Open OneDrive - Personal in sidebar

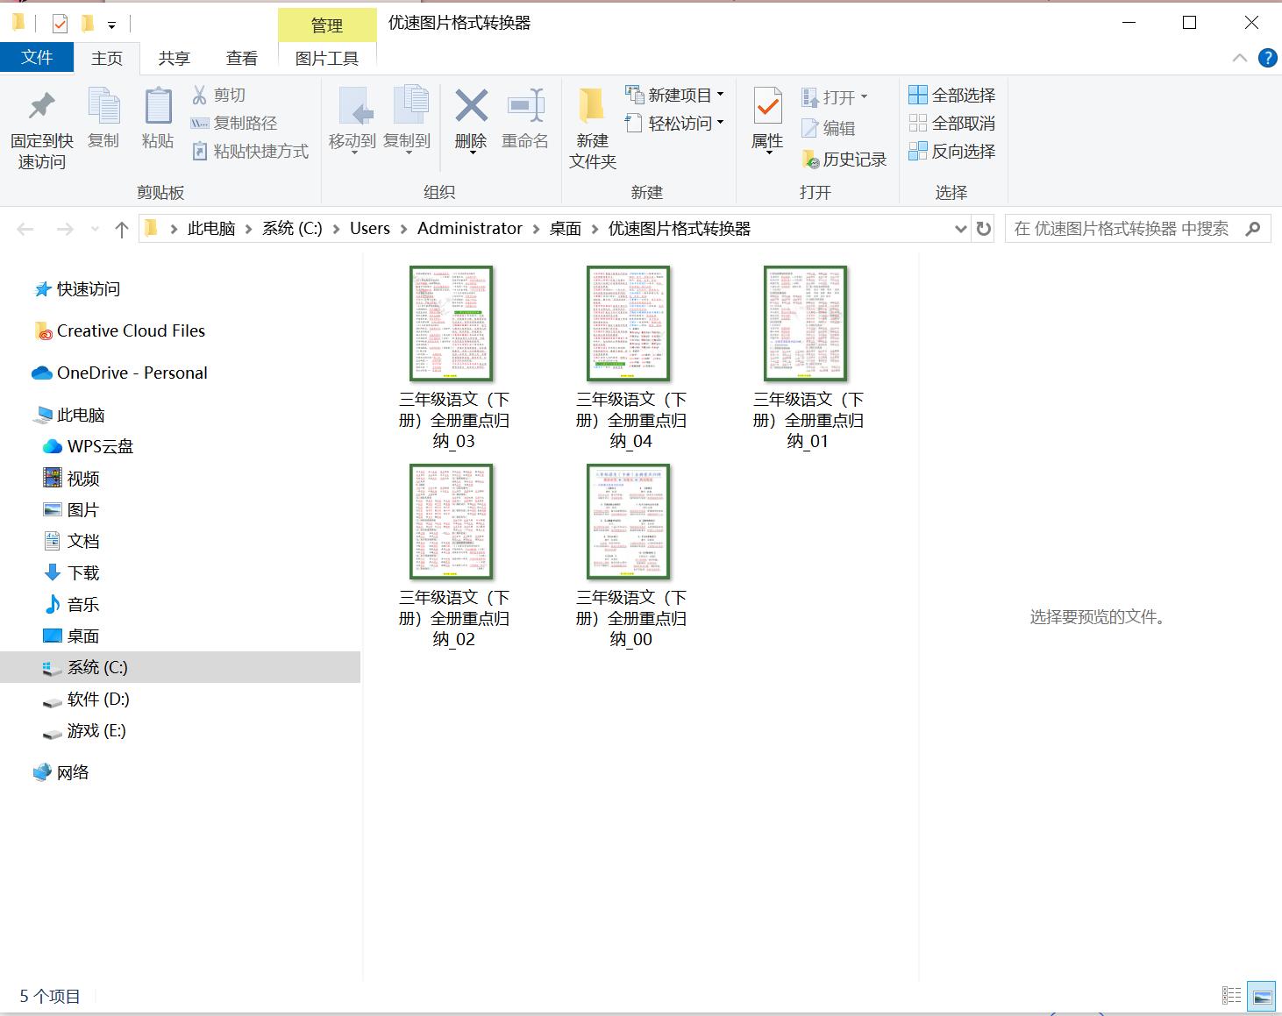(x=132, y=372)
